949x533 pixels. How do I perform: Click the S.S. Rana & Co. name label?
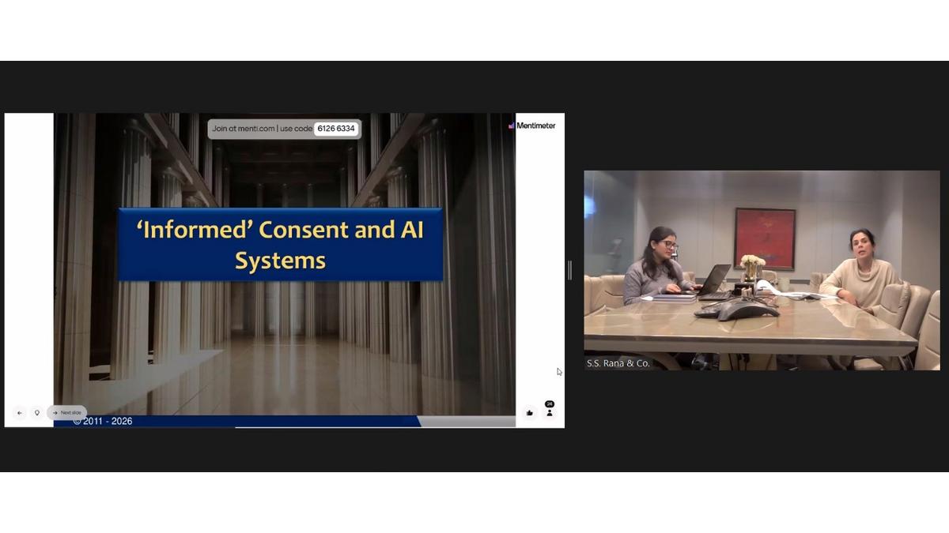618,363
